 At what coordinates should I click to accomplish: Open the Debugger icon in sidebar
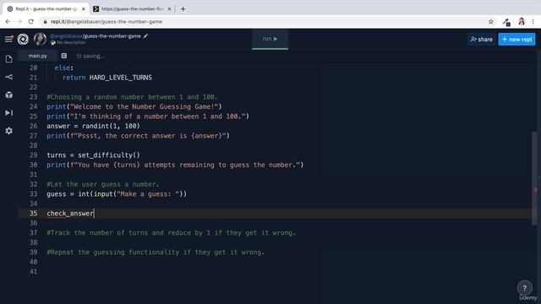pos(9,112)
